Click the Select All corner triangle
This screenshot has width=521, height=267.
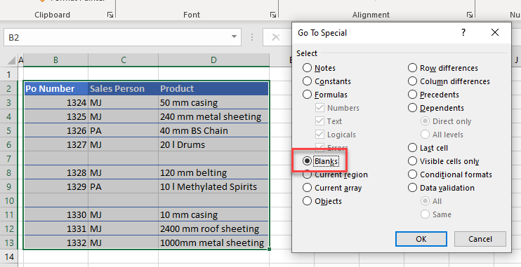tap(11, 60)
